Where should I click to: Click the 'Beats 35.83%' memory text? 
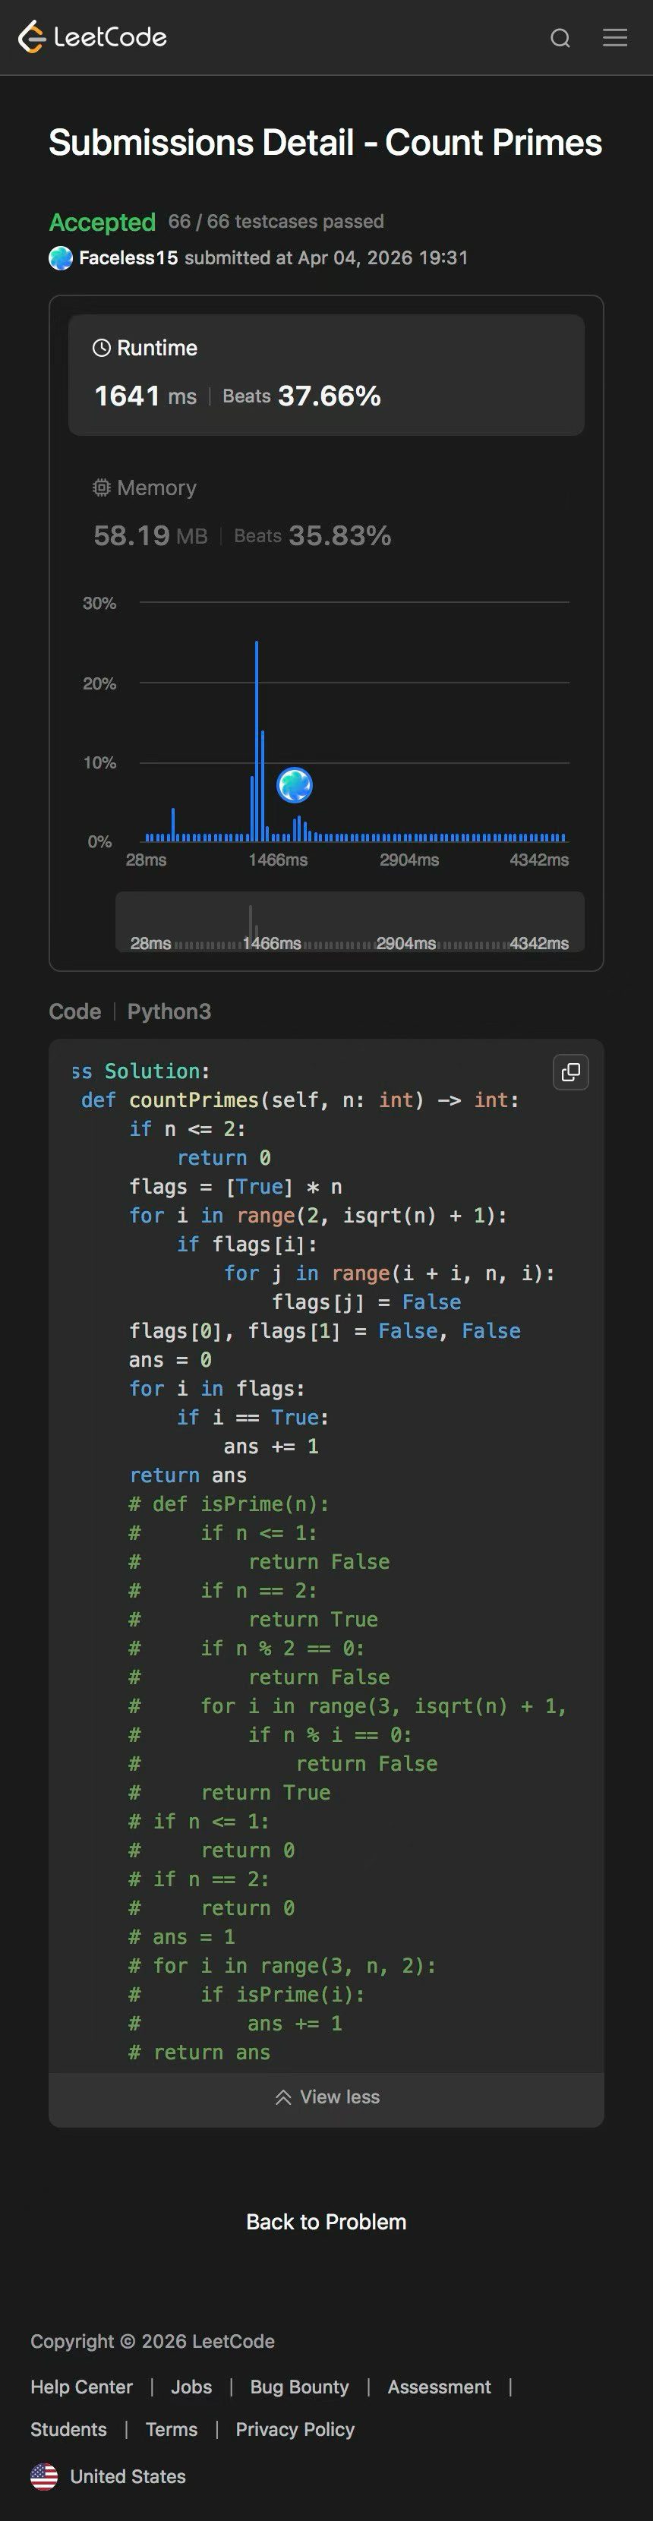tap(312, 535)
